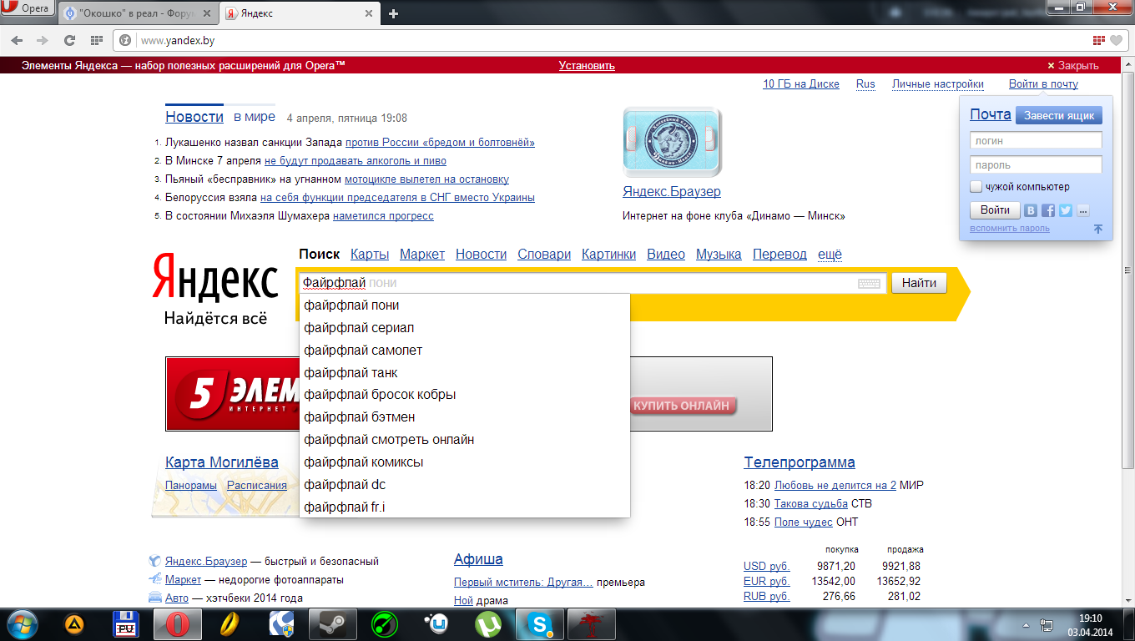Open the 'Перевод' service tab
This screenshot has height=641, width=1135.
tap(779, 255)
